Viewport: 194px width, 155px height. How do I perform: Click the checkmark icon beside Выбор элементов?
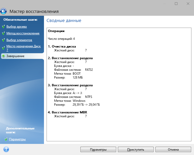[x=3, y=40]
